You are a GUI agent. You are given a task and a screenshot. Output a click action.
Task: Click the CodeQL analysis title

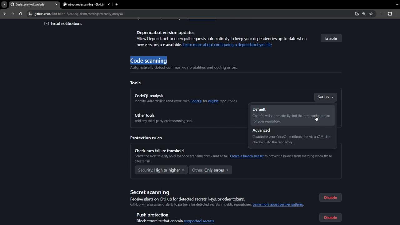149,96
